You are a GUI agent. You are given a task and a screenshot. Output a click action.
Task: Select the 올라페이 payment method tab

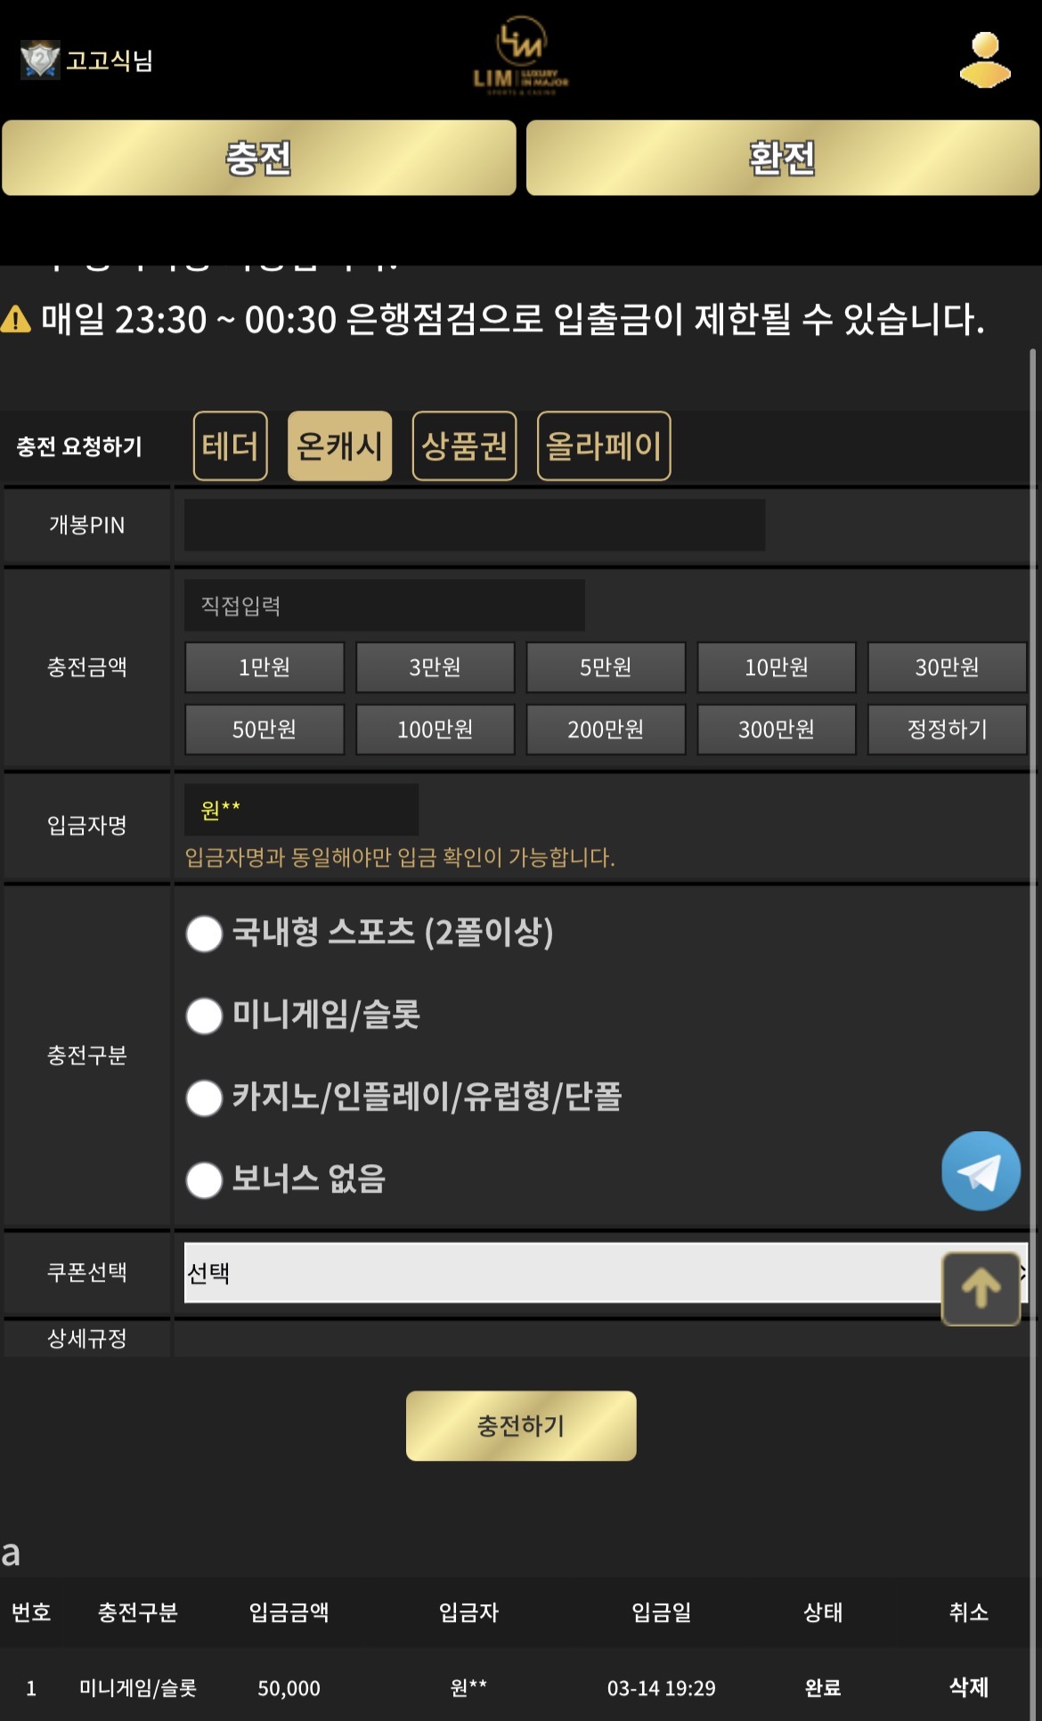(x=604, y=445)
